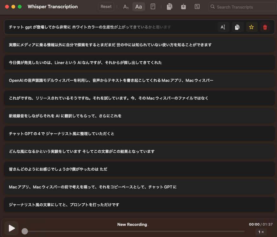277x237 pixels.
Task: Open the document view icon in toolbar
Action: [153, 7]
